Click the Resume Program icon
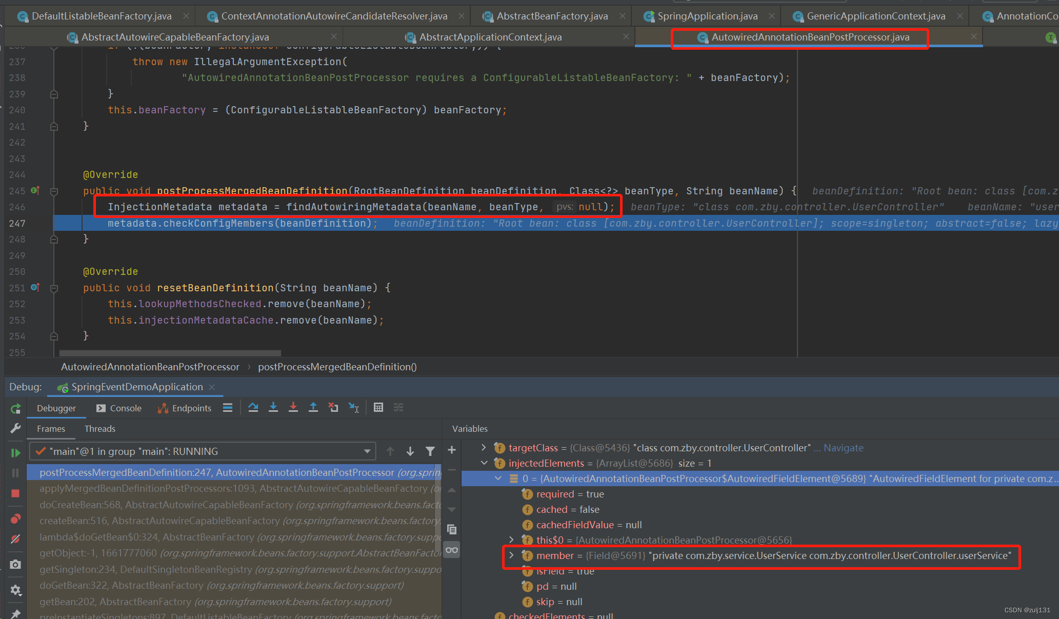This screenshot has width=1059, height=619. [x=15, y=452]
